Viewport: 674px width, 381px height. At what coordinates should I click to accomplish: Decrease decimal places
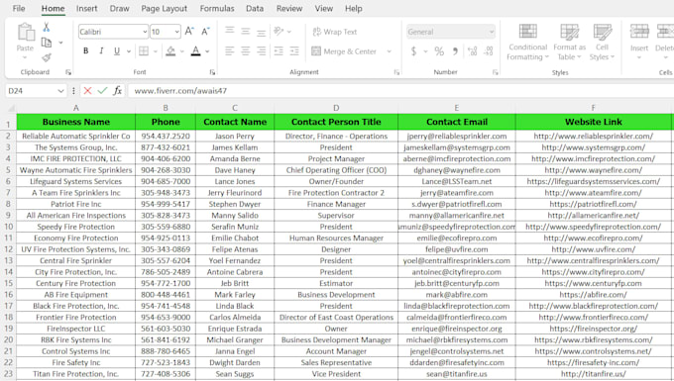pos(488,51)
